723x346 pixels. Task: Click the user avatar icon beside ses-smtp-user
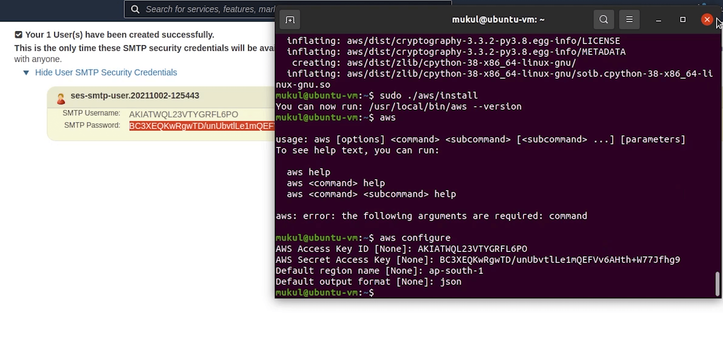(61, 99)
